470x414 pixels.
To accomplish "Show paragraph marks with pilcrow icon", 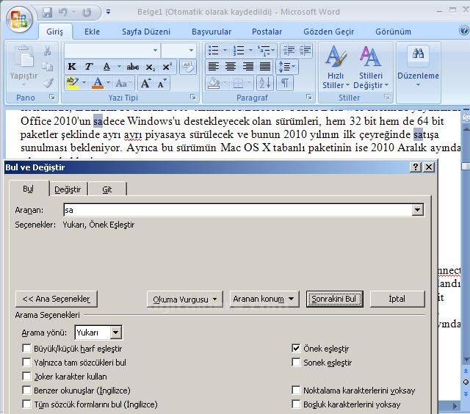I will [x=285, y=83].
